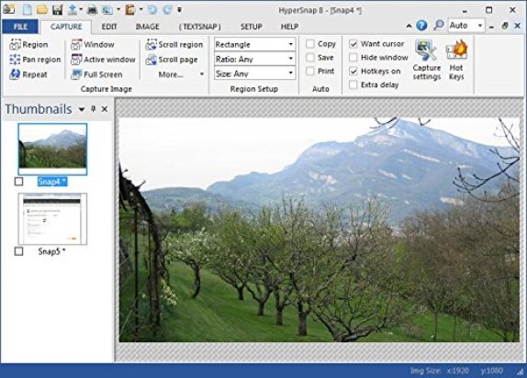527x378 pixels.
Task: Repeat the last capture
Action: 28,74
